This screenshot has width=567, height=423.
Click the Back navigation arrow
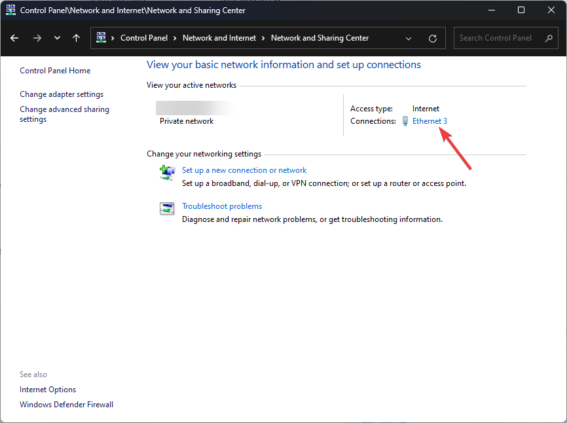click(x=15, y=38)
